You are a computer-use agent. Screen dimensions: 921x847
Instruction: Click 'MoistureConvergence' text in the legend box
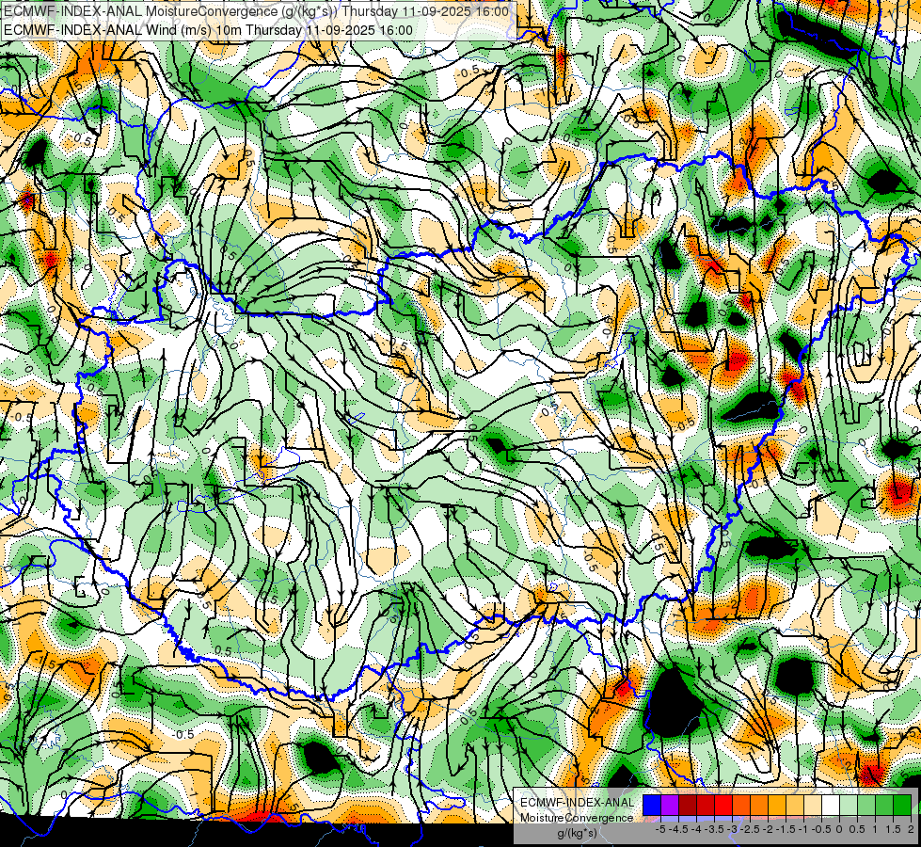(577, 818)
